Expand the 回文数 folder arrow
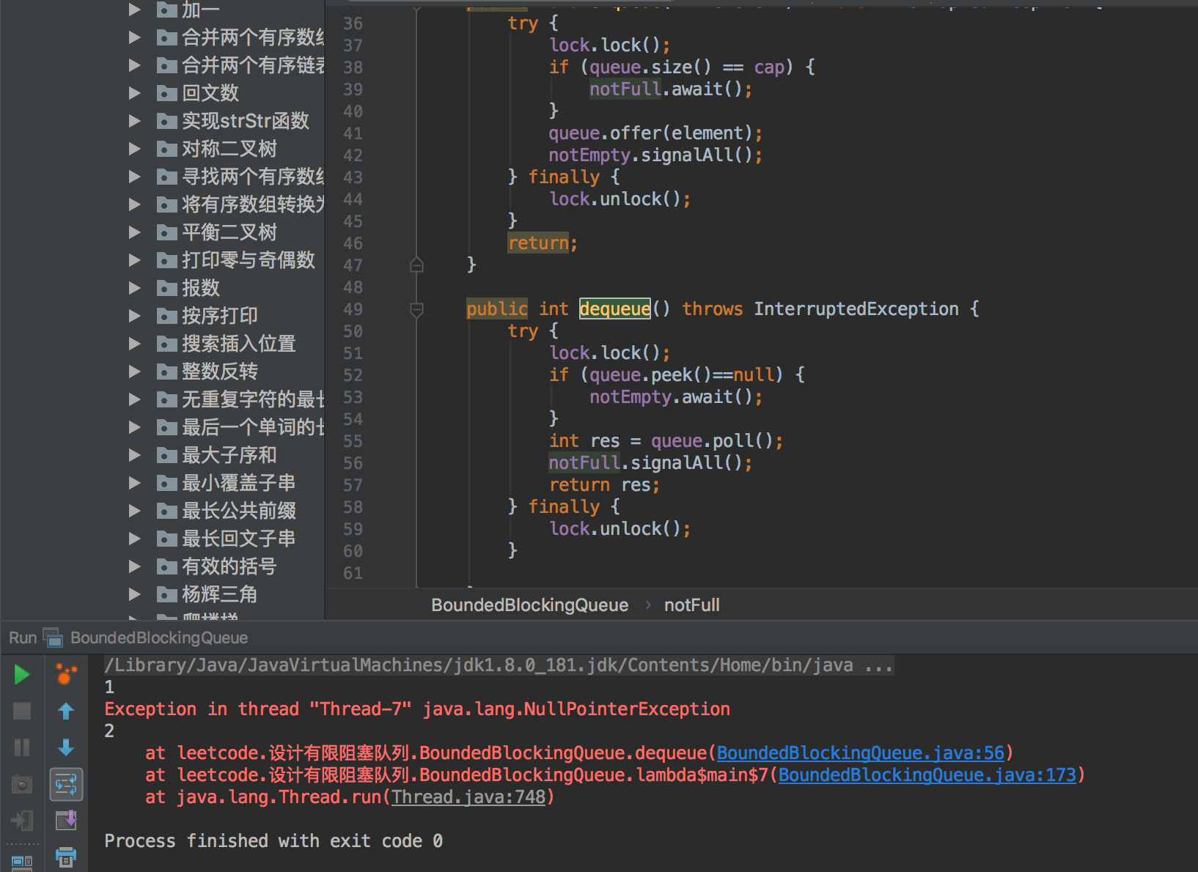Image resolution: width=1198 pixels, height=872 pixels. [135, 93]
